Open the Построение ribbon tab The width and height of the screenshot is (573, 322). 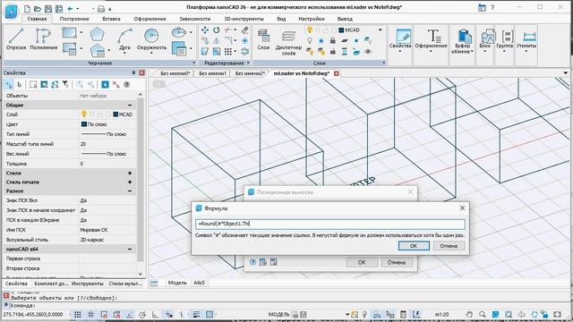pyautogui.click(x=74, y=19)
